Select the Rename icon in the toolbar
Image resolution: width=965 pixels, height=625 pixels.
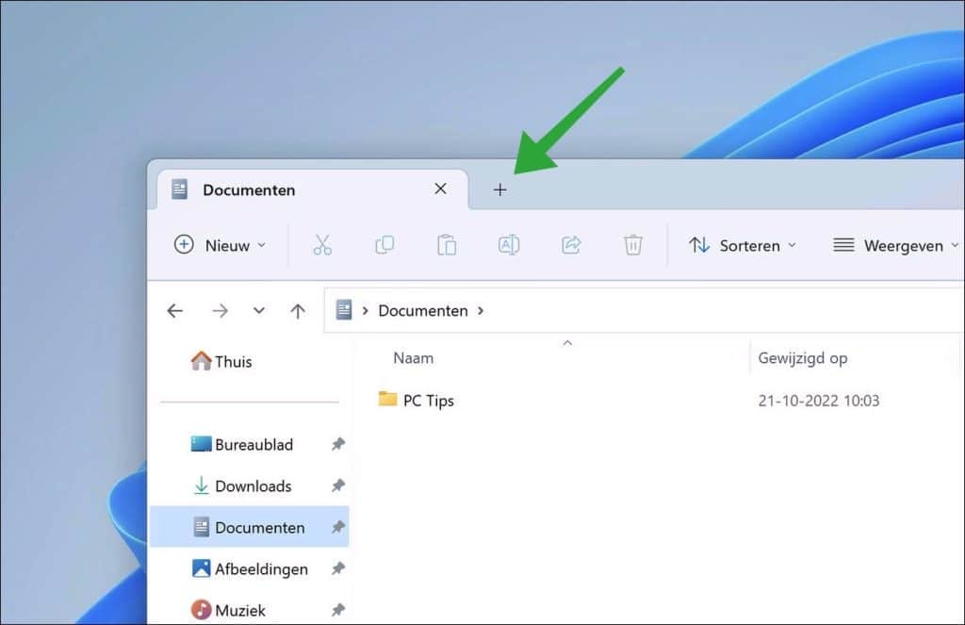(508, 245)
